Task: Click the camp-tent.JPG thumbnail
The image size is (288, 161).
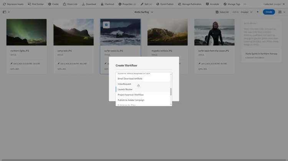Action: [73, 32]
